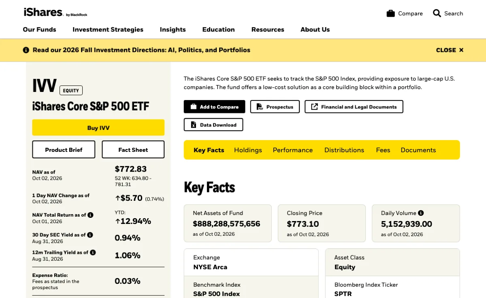Click the Add to Compare button label

point(219,107)
